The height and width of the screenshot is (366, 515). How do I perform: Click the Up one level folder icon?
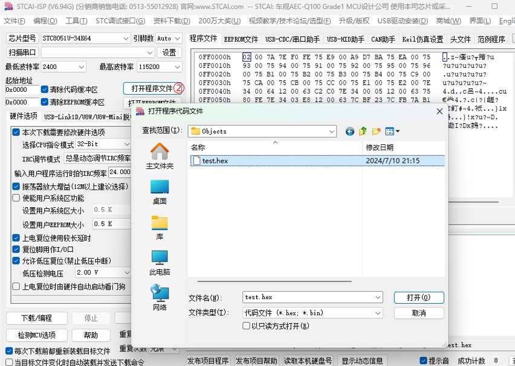[363, 132]
